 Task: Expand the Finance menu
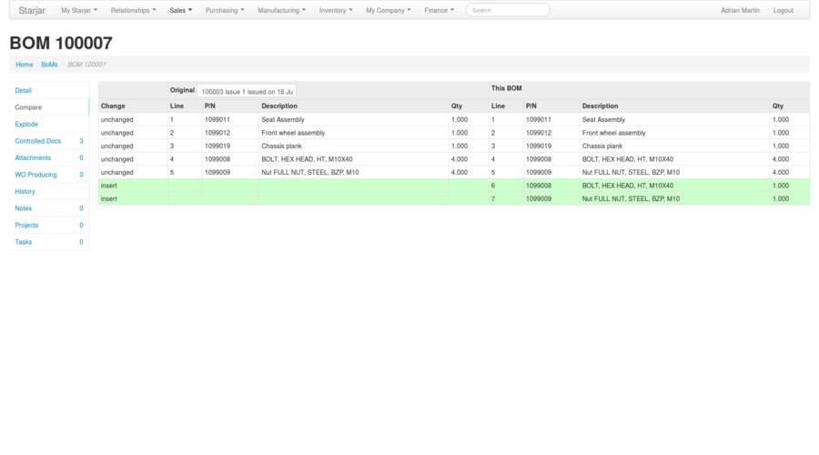tap(439, 10)
